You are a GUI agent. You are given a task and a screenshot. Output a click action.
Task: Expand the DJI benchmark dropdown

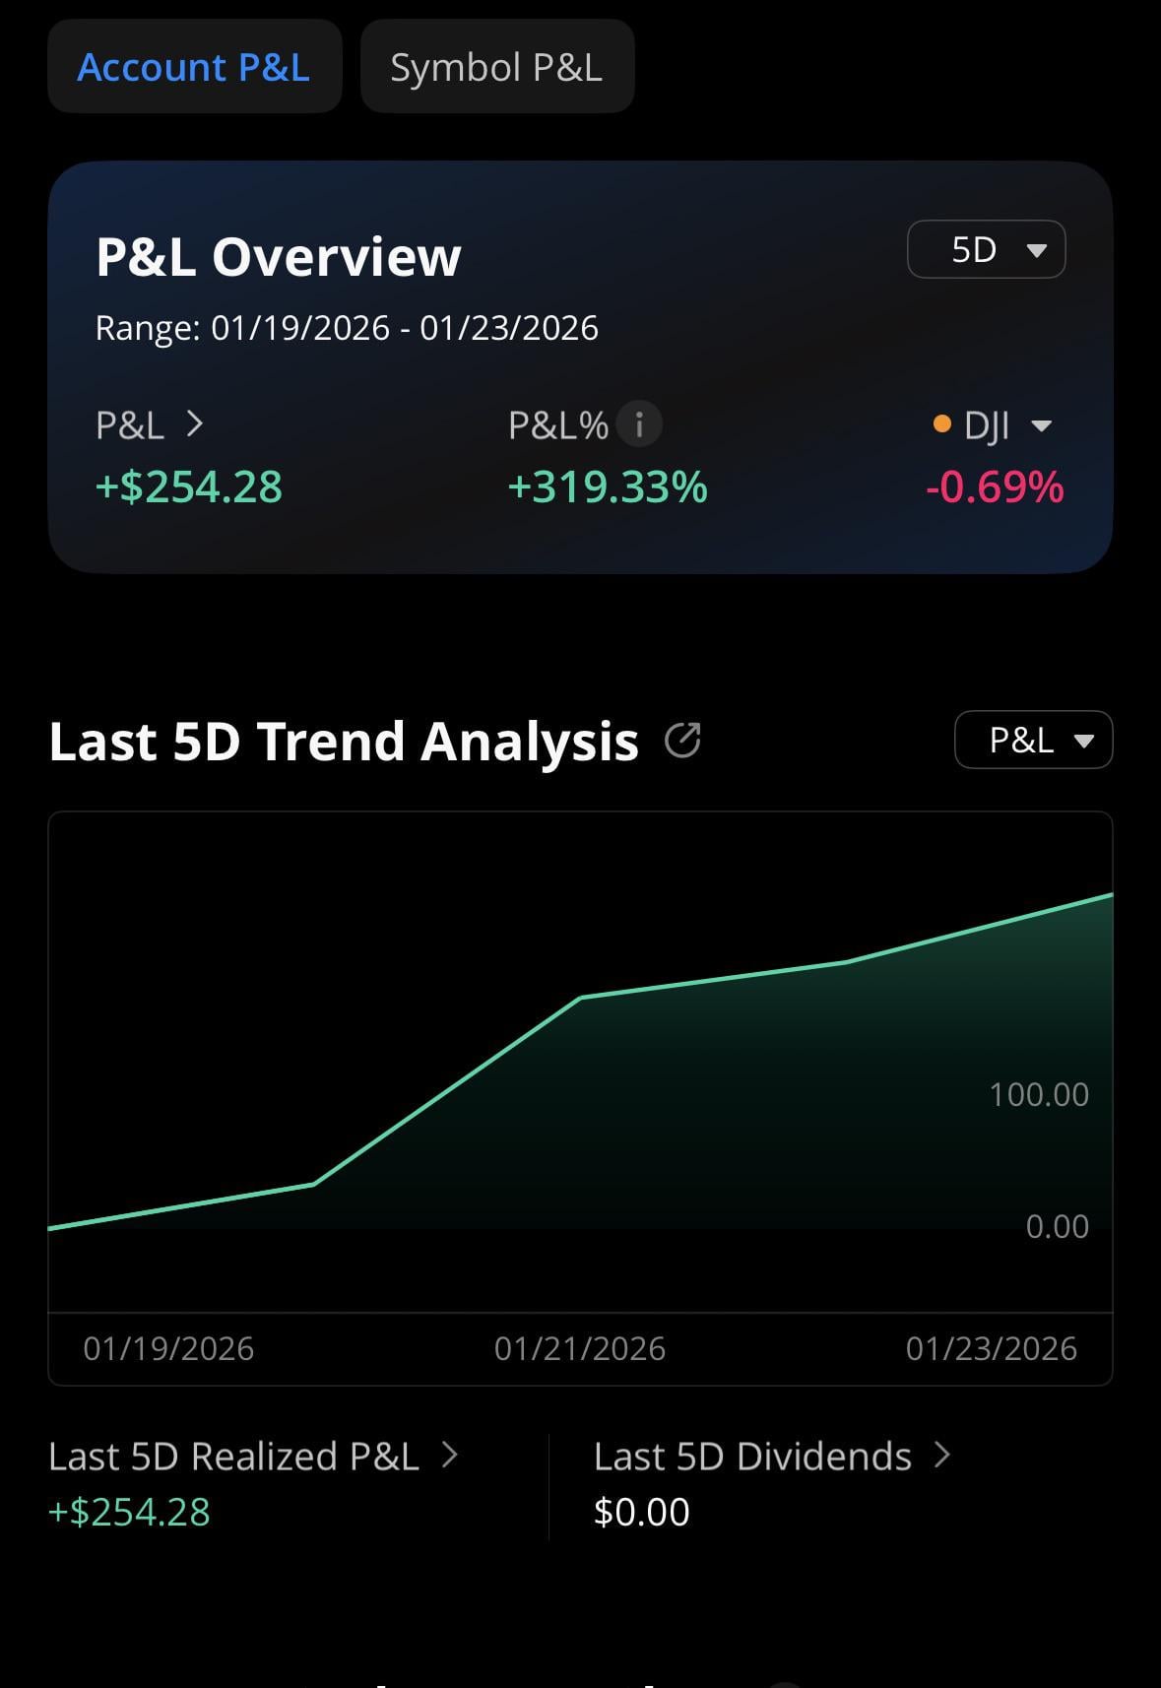(1040, 425)
